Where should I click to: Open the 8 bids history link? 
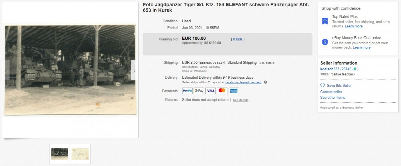tap(238, 39)
